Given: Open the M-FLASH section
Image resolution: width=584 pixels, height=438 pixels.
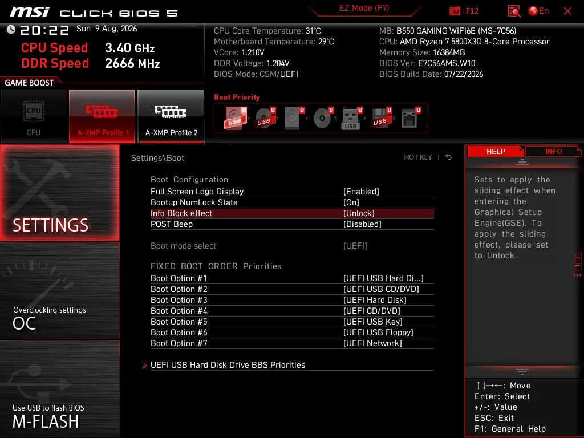Looking at the screenshot, I should click(x=59, y=389).
